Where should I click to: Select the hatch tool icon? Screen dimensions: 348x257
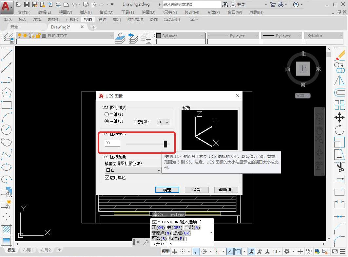click(x=7, y=229)
